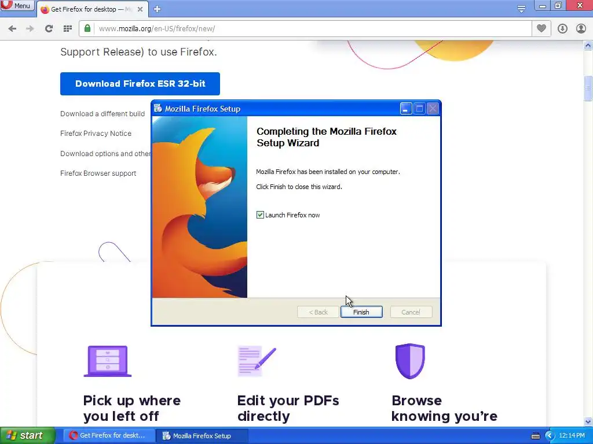Click the vertical scrollbar thumb
Screen dimensions: 593x444
coord(588,88)
